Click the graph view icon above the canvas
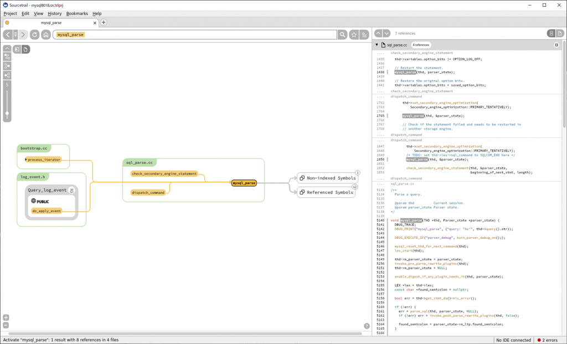This screenshot has width=567, height=344. [17, 49]
